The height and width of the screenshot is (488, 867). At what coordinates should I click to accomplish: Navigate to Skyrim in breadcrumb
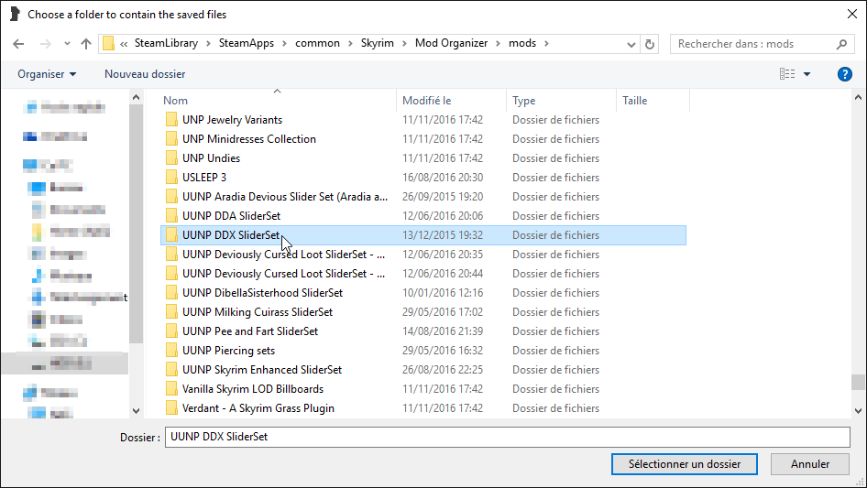pos(377,43)
